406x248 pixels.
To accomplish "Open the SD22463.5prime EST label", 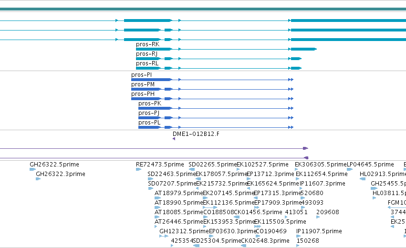I will pos(172,174).
